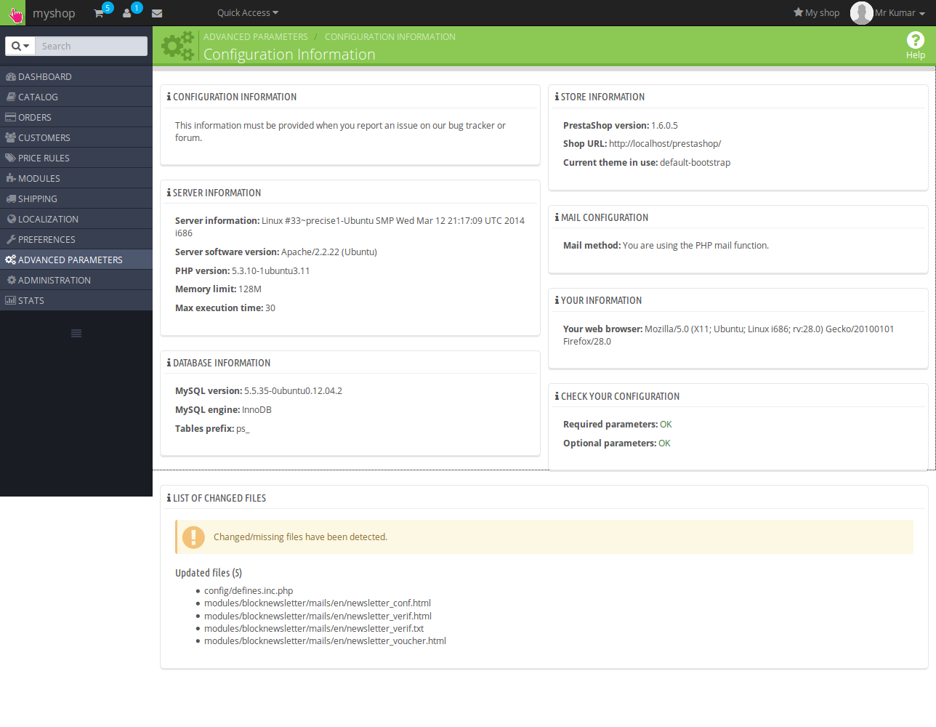Collapse the sidebar using the hamburger icon

(x=76, y=333)
